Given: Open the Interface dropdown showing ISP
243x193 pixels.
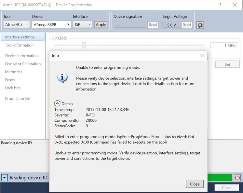Looking at the screenshot, I should coord(82,24).
